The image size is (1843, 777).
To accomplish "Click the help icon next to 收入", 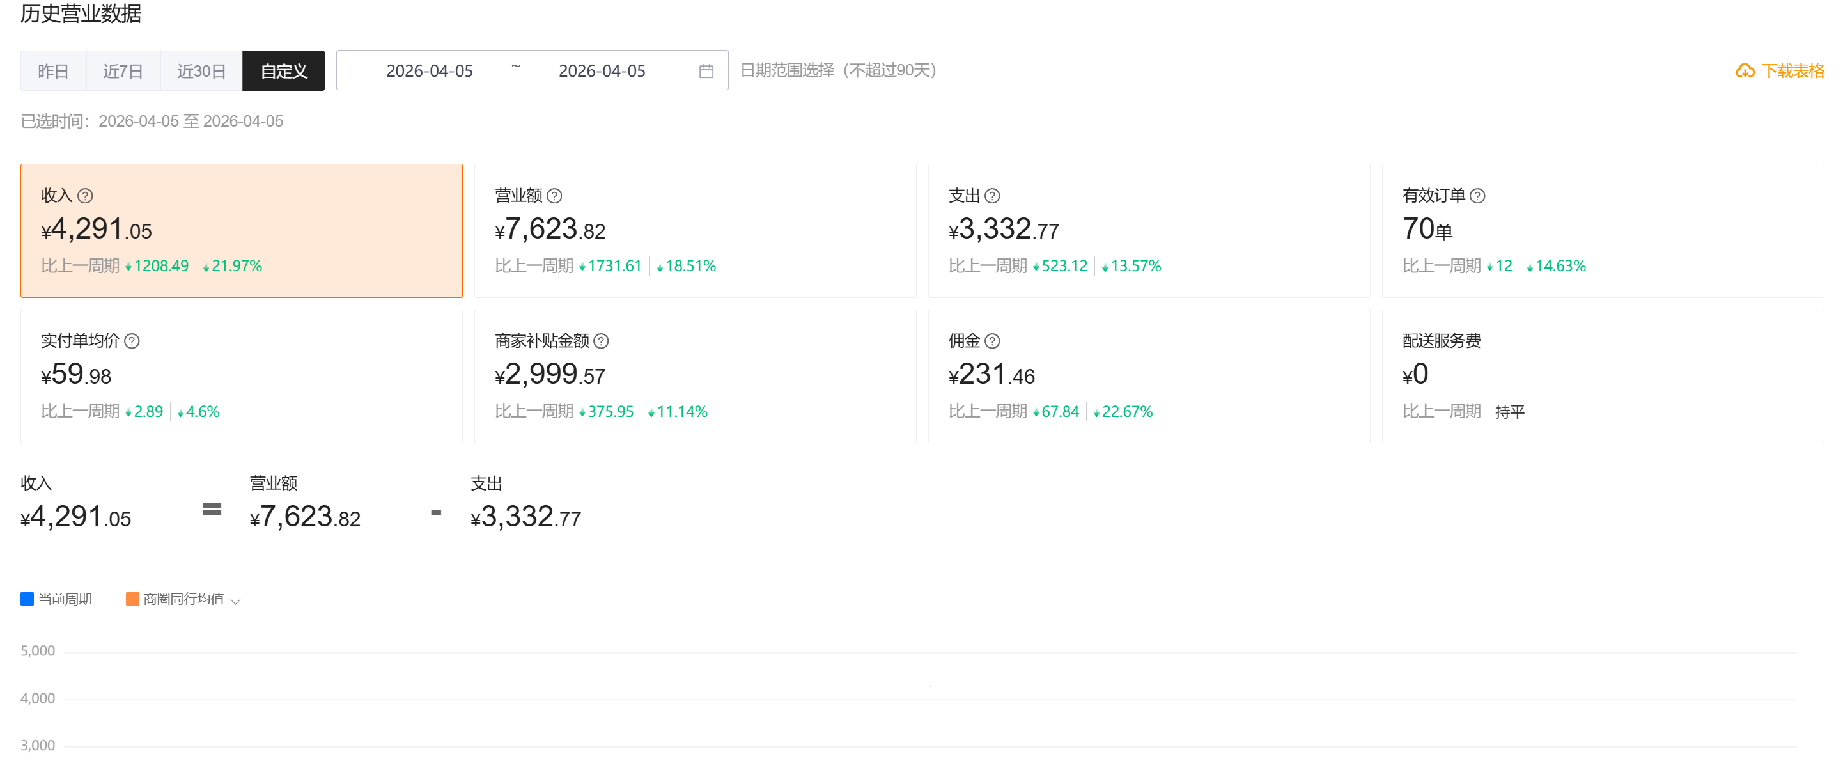I will click(x=85, y=195).
